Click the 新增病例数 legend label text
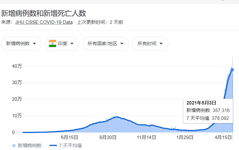 29,146
